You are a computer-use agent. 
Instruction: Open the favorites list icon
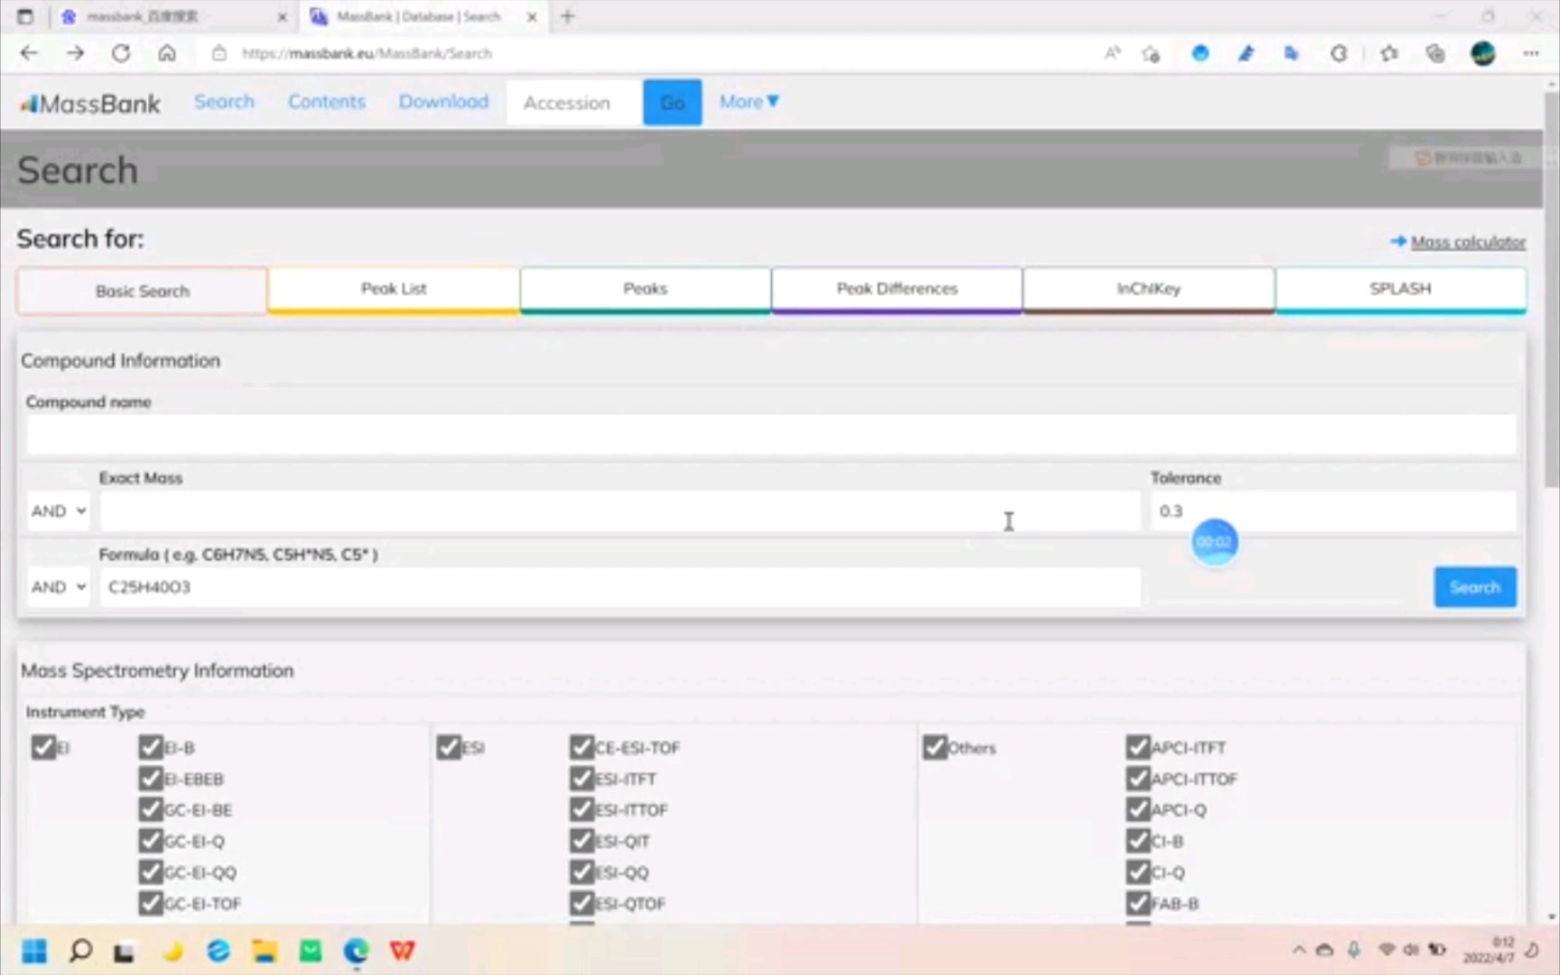click(x=1389, y=53)
